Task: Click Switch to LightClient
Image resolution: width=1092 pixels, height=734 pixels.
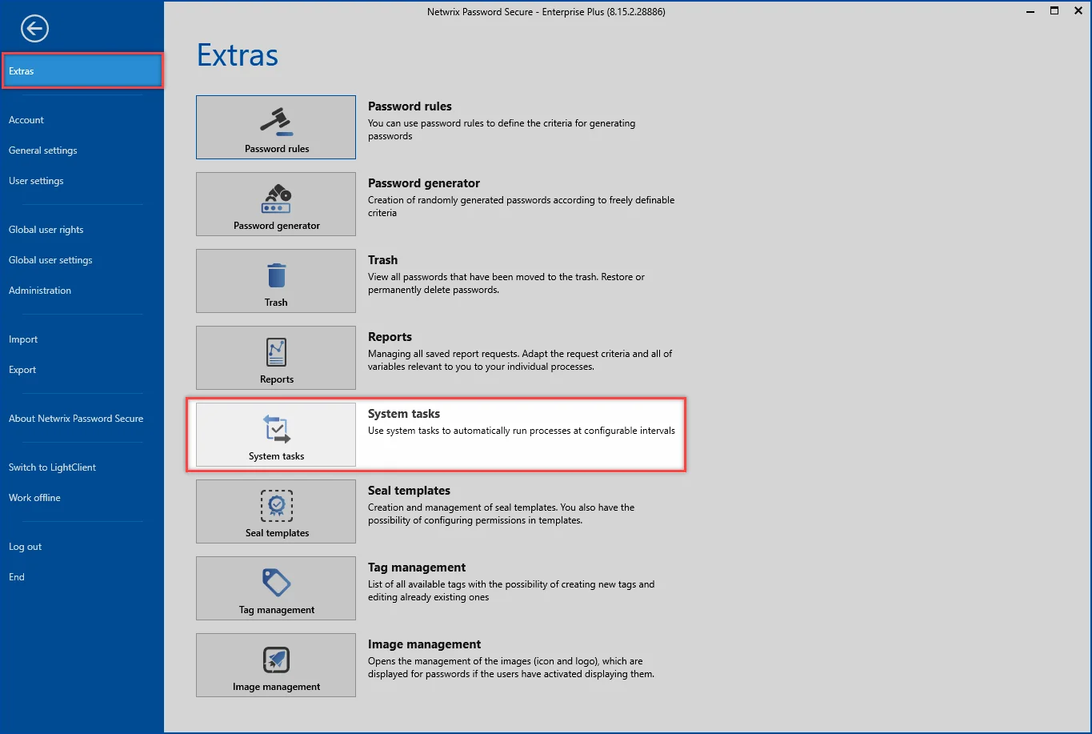Action: click(52, 467)
